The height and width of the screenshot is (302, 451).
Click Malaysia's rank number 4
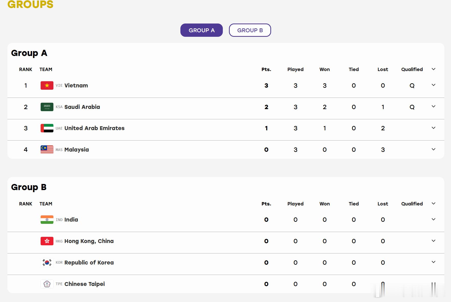click(x=26, y=149)
